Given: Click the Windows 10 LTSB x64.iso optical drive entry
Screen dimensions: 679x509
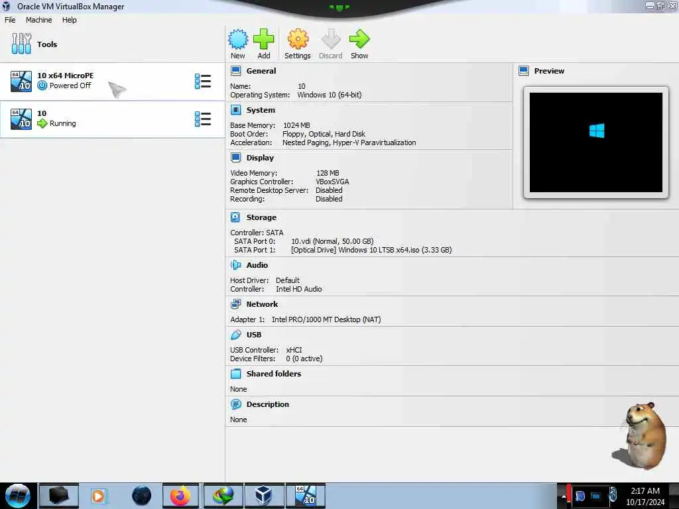Looking at the screenshot, I should (x=371, y=250).
